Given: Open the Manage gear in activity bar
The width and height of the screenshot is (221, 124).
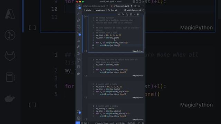Looking at the screenshot, I should [x=79, y=118].
